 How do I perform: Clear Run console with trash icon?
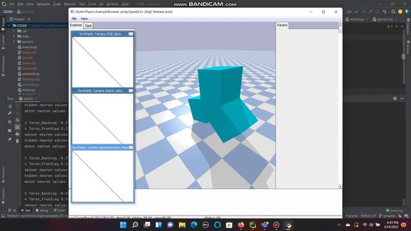[17, 141]
